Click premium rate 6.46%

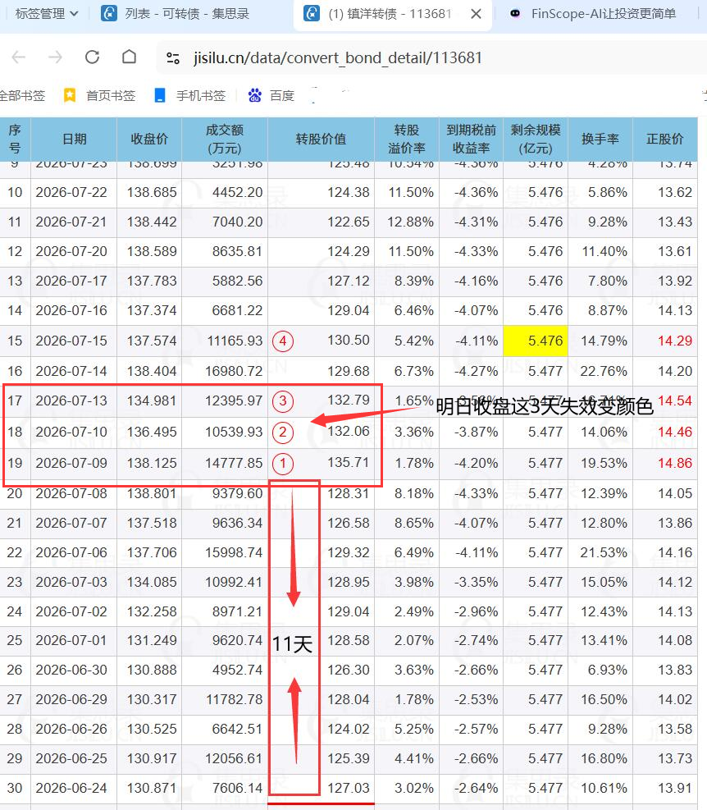tap(414, 310)
